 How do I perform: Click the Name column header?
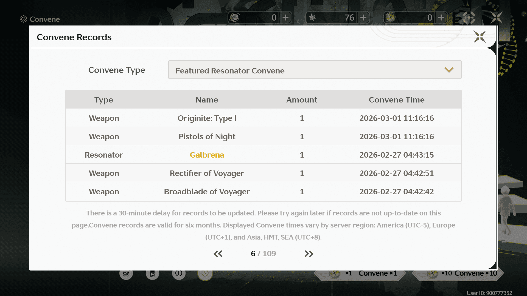[207, 100]
